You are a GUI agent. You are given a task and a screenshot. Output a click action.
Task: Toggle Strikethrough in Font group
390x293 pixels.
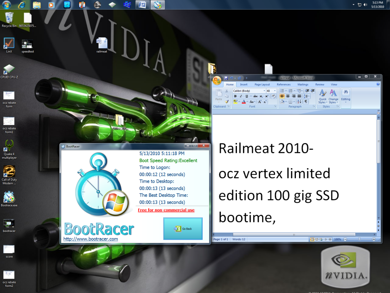pyautogui.click(x=256, y=96)
